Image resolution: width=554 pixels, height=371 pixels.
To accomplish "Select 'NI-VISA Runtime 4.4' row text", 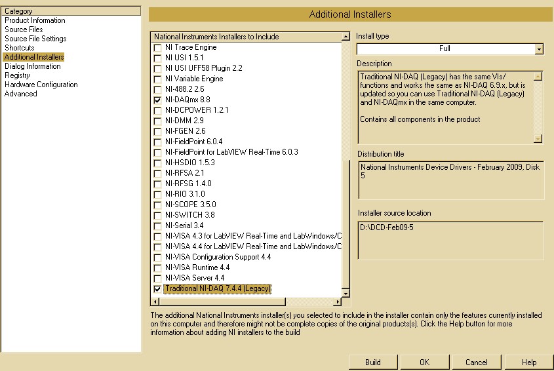I will [x=197, y=267].
